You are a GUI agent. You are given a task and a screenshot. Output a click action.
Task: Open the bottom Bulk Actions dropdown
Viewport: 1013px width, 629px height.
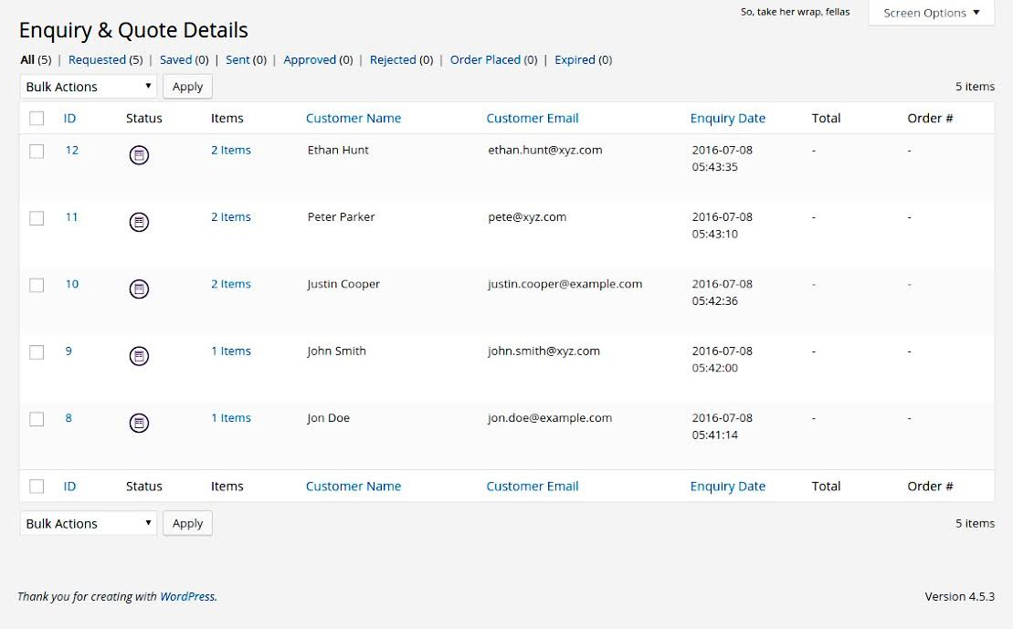(89, 523)
